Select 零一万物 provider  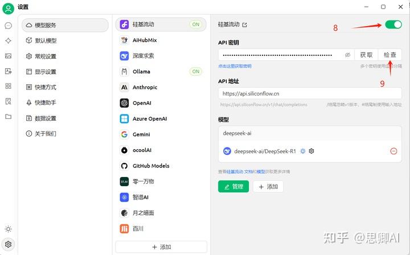[x=161, y=182]
